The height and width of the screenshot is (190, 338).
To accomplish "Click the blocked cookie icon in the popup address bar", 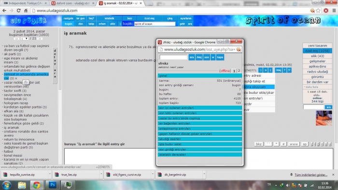I will (x=239, y=49).
